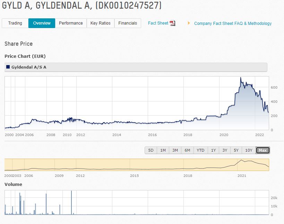284x224 pixels.
Task: Open the Trading tab
Action: [15, 23]
